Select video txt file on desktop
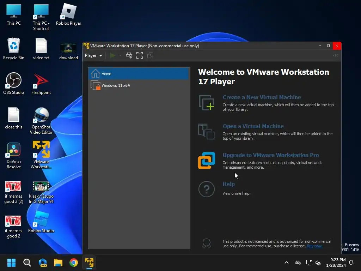Viewport: 361px width, 271px height. point(41,49)
